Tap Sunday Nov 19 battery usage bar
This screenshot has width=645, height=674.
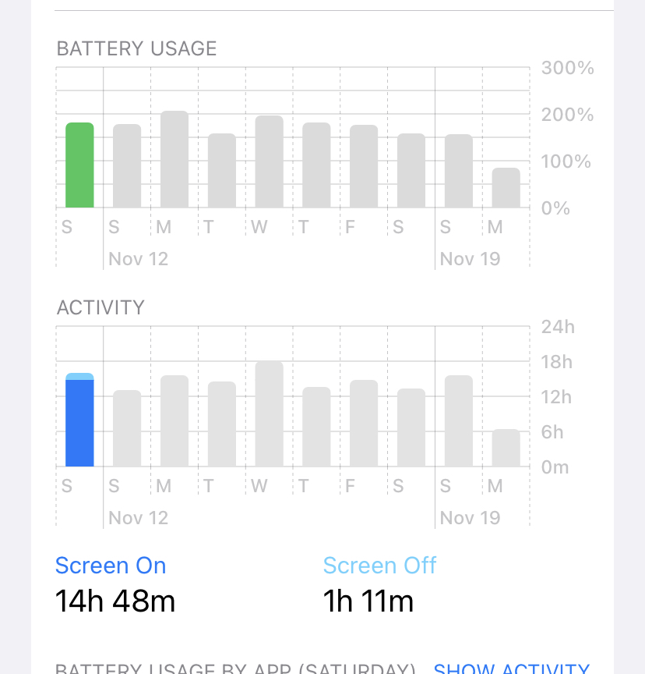coord(459,171)
